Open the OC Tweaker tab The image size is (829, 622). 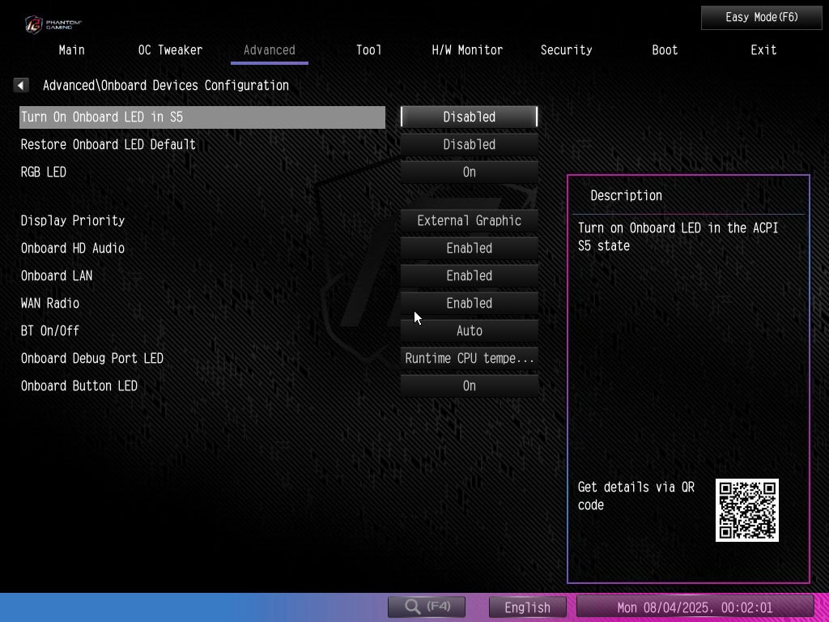click(170, 50)
